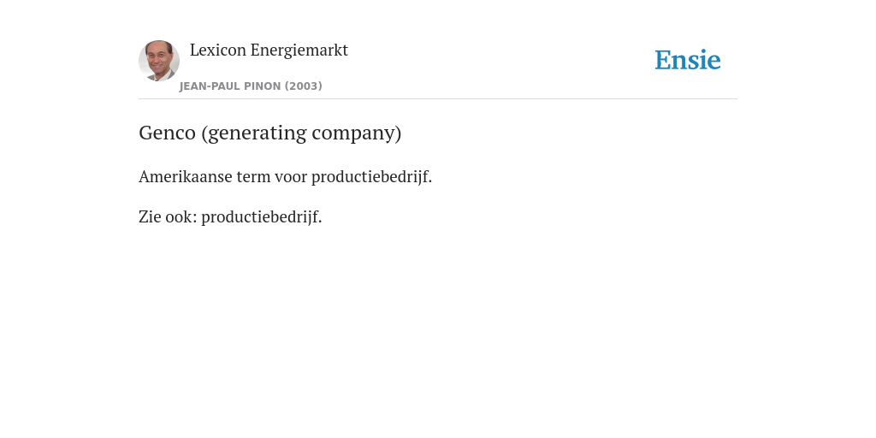Click the 'Zie ook:' label
This screenshot has height=438, width=876.
[x=169, y=216]
